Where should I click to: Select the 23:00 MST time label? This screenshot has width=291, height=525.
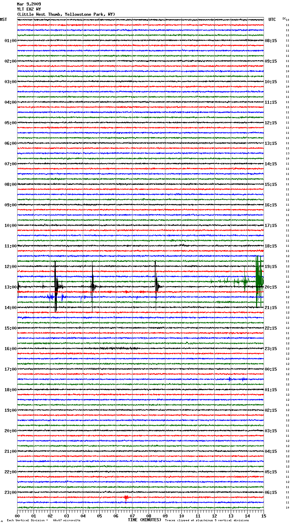coord(11,492)
